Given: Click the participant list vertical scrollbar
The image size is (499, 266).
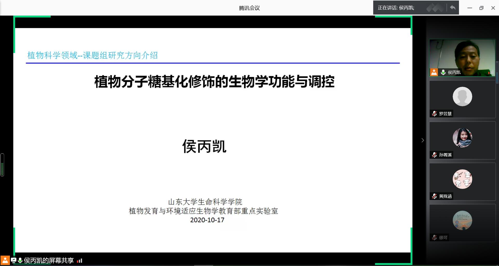Looking at the screenshot, I should (x=497, y=72).
